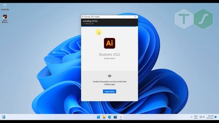Image resolution: width=219 pixels, height=123 pixels.
Task: Open the notification badge in the tray
Action: coord(216,117)
